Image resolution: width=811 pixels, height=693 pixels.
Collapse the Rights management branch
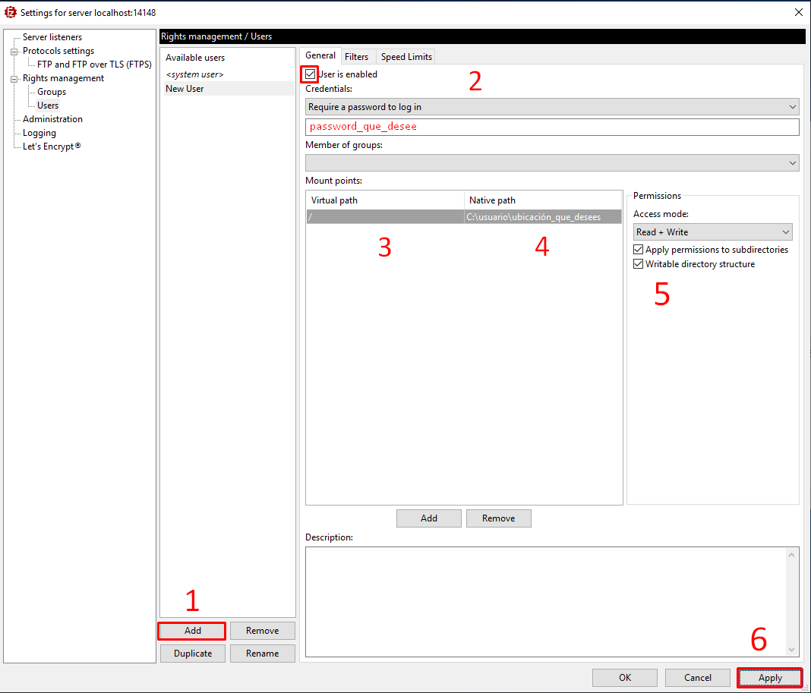(14, 77)
